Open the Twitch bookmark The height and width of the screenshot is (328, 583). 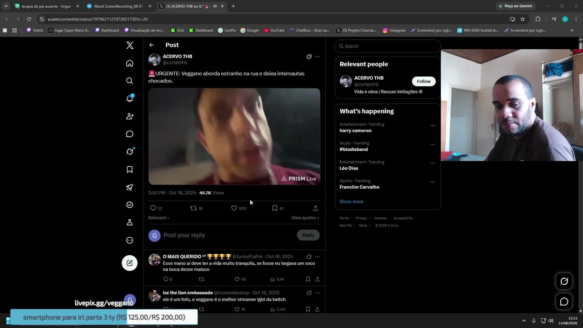[x=35, y=31]
